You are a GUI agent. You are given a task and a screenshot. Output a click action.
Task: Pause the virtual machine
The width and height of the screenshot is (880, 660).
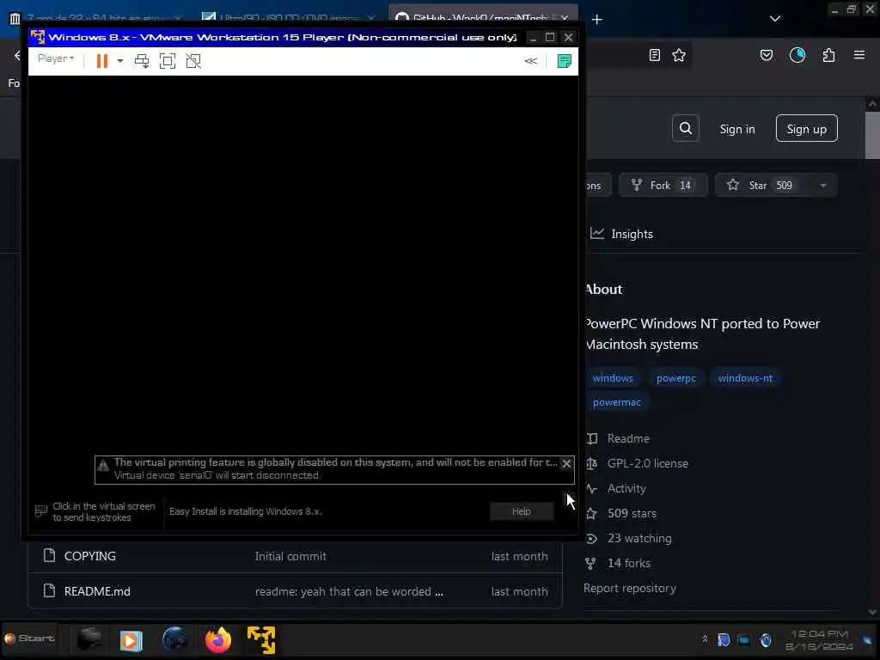102,61
